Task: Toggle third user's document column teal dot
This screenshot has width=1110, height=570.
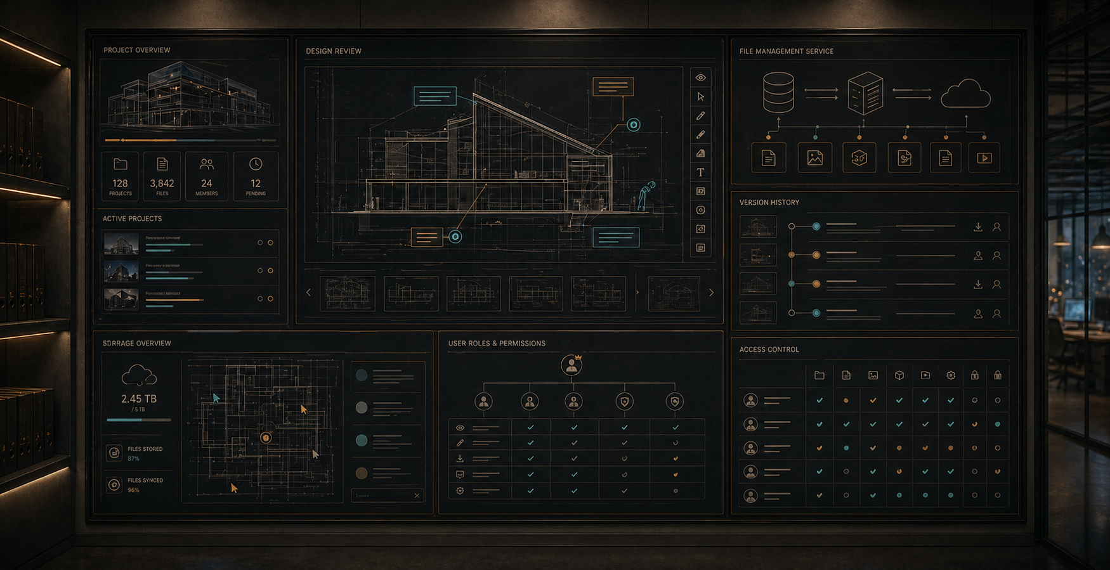Action: tap(846, 448)
